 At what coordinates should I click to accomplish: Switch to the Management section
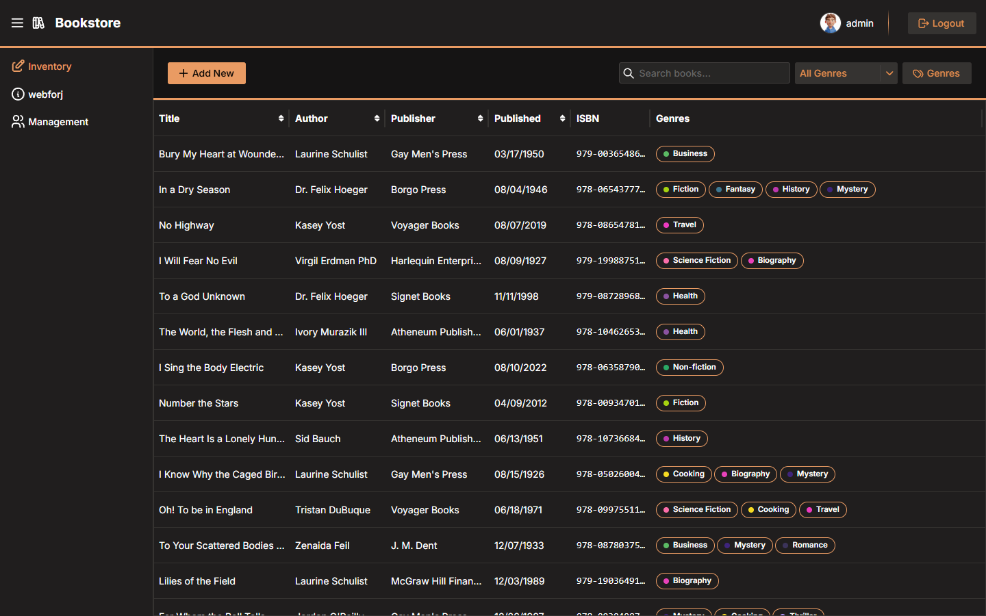point(58,121)
